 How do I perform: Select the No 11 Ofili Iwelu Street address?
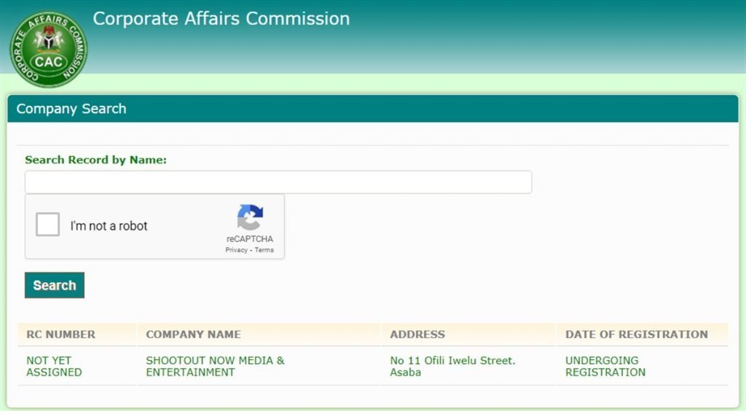[x=452, y=367]
